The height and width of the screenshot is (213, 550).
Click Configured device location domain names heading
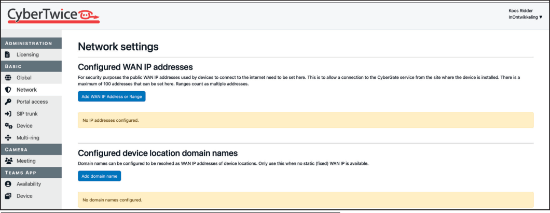[158, 153]
